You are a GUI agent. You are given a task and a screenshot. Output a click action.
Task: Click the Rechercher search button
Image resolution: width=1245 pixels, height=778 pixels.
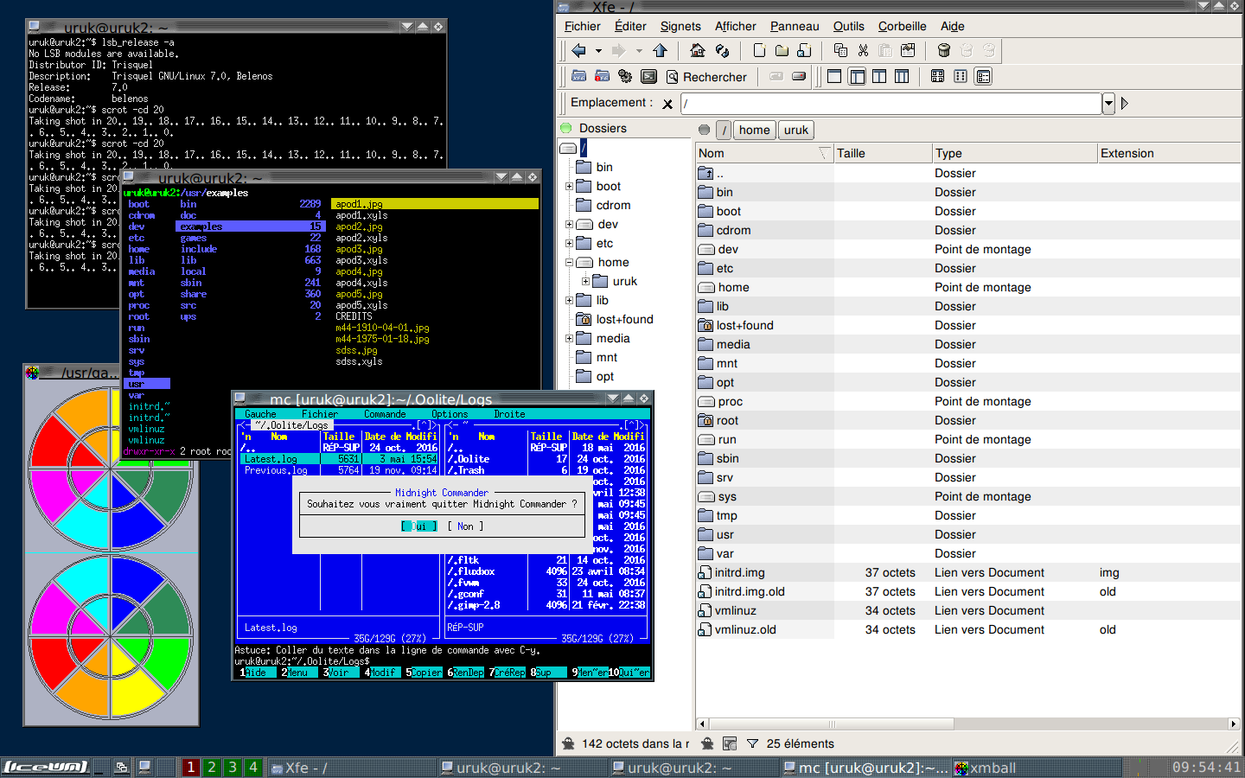tap(705, 77)
